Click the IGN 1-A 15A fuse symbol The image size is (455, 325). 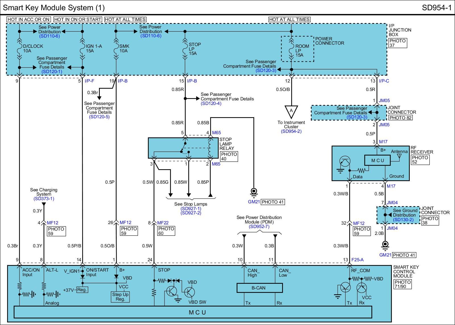point(82,50)
